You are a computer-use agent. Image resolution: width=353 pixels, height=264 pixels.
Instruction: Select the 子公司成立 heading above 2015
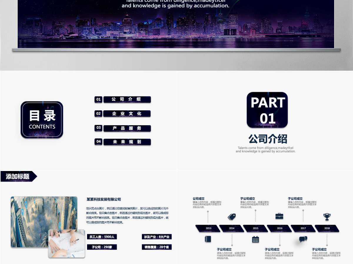tap(248, 199)
